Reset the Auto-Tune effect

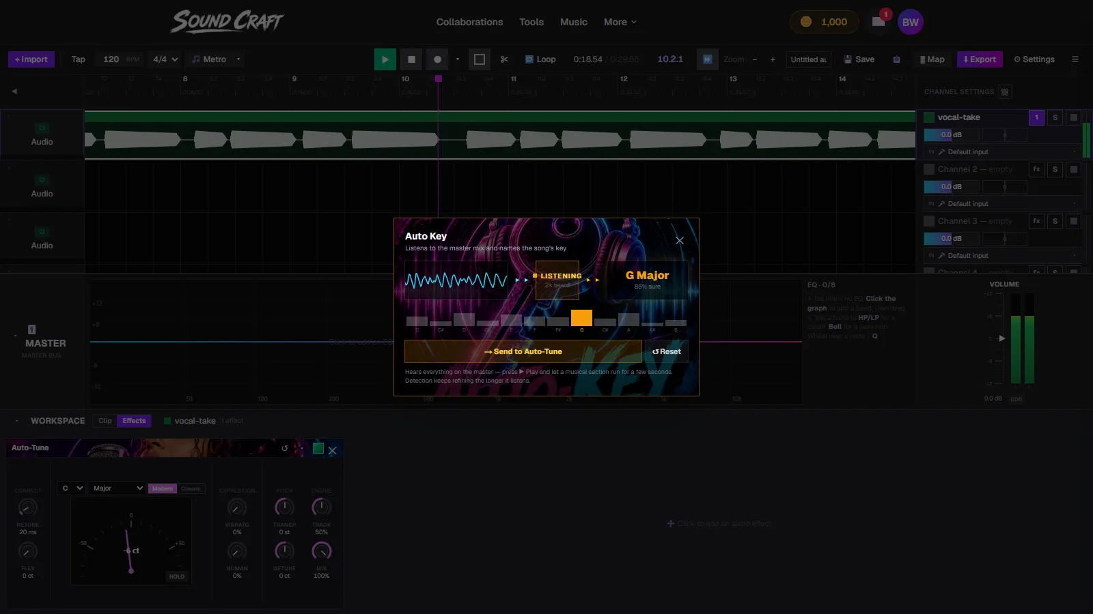tap(284, 448)
